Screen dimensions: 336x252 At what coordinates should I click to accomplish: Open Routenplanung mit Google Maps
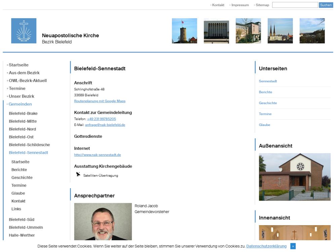pos(100,101)
